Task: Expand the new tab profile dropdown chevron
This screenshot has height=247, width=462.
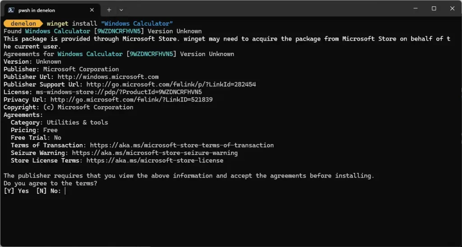Action: coord(121,9)
